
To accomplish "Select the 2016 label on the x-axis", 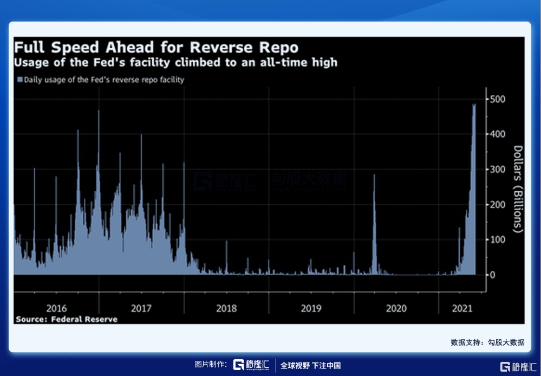I will (56, 308).
